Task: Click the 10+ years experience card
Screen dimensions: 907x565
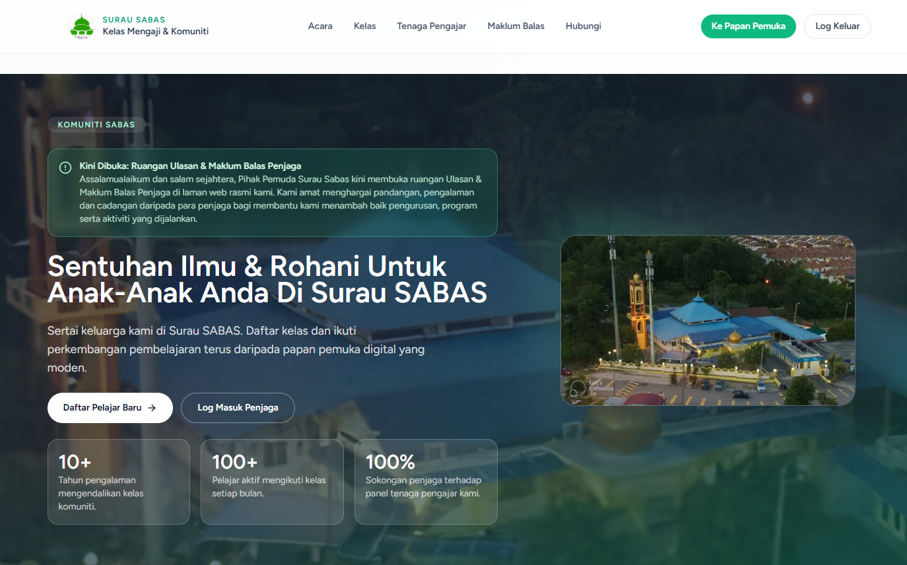Action: (x=119, y=482)
